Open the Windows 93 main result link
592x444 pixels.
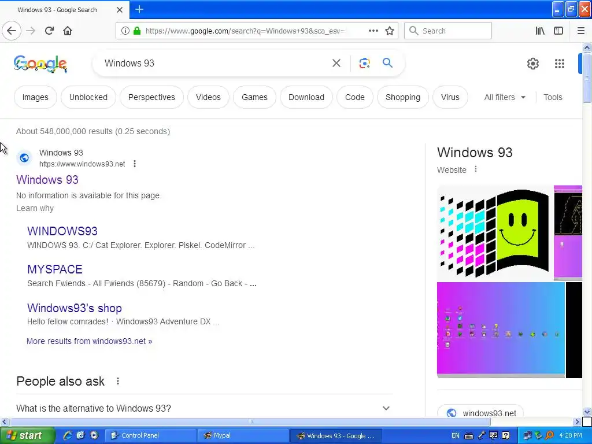(47, 180)
